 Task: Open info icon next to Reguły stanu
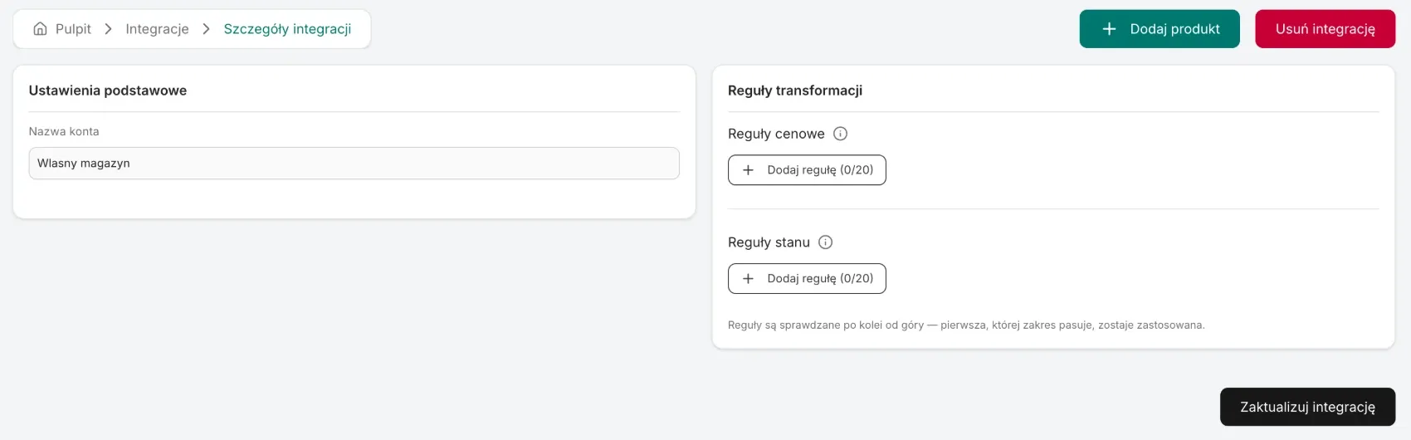coord(825,242)
